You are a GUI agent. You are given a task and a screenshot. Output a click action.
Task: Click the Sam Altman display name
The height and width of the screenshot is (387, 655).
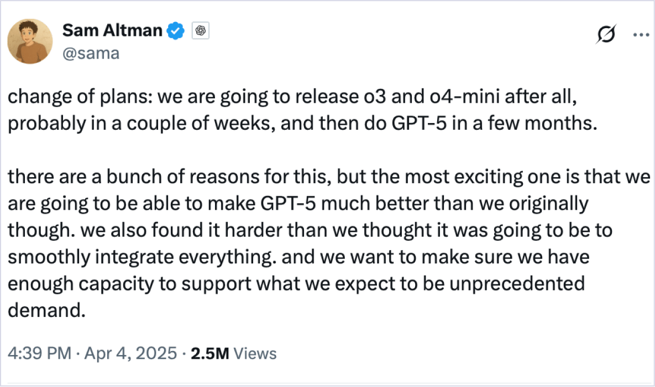tap(112, 30)
